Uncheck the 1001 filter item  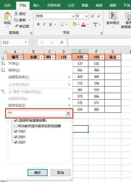[16, 132]
